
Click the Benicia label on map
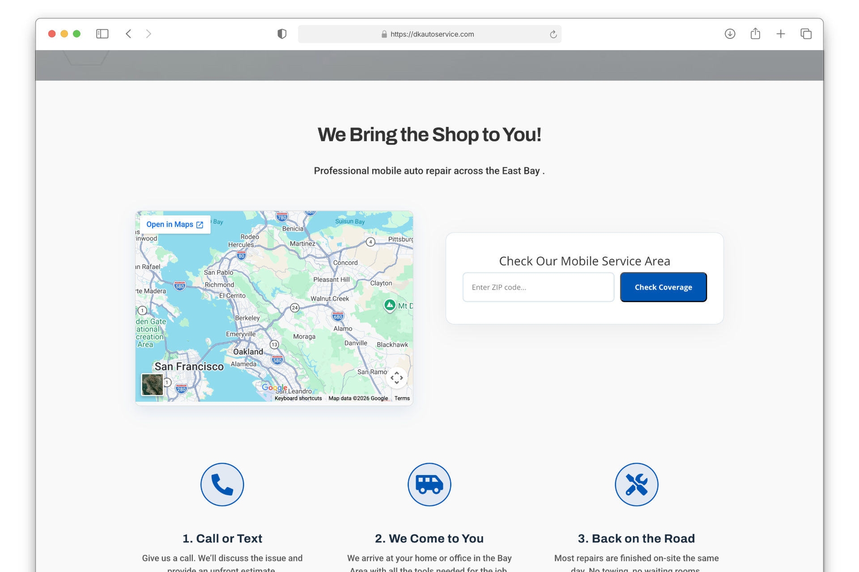pos(293,228)
